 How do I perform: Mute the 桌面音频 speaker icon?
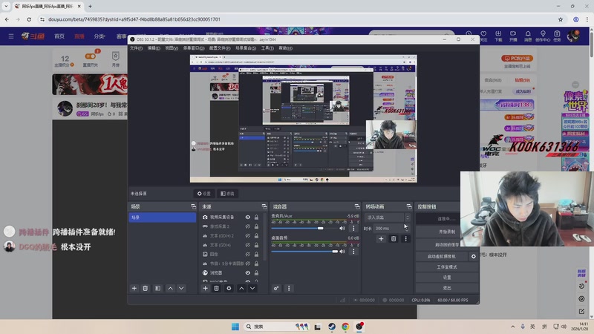click(x=342, y=252)
